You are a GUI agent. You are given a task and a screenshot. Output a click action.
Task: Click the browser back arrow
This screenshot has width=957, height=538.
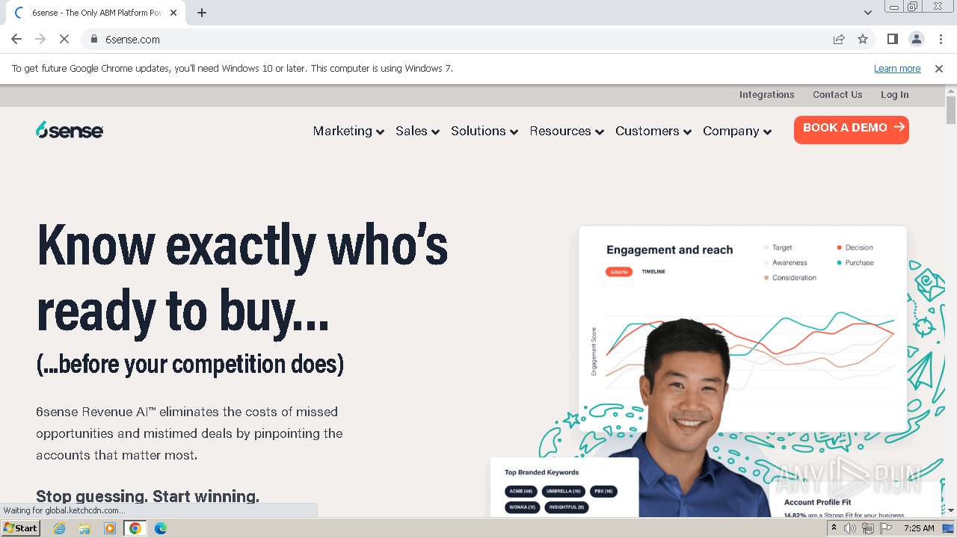click(x=16, y=39)
